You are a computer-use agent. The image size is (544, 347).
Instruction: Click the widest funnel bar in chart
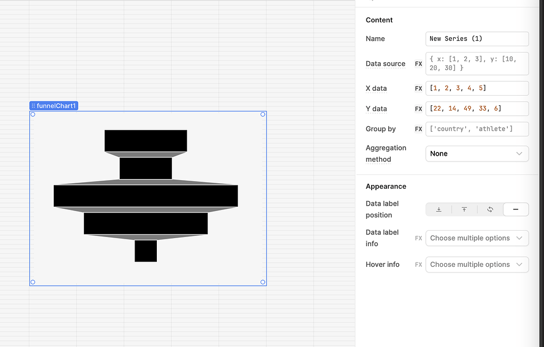(146, 196)
